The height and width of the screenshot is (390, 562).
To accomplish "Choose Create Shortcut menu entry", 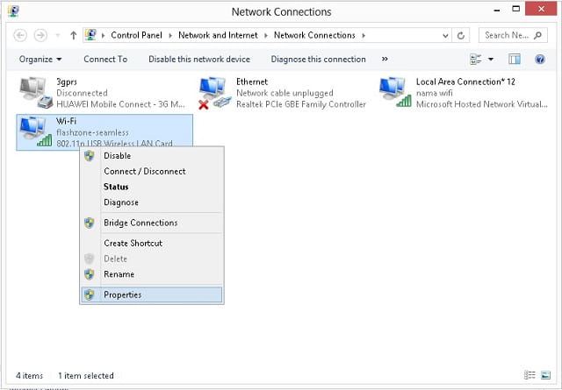I will pyautogui.click(x=152, y=243).
